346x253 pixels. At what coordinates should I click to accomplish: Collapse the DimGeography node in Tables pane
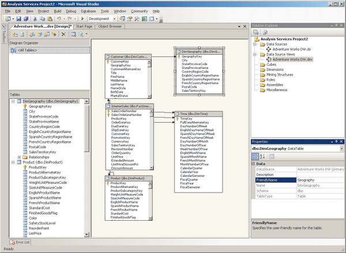point(13,101)
